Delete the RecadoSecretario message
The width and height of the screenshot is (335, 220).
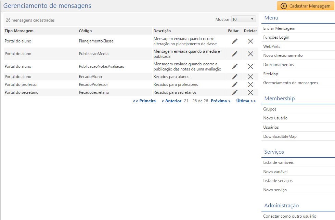coord(250,92)
